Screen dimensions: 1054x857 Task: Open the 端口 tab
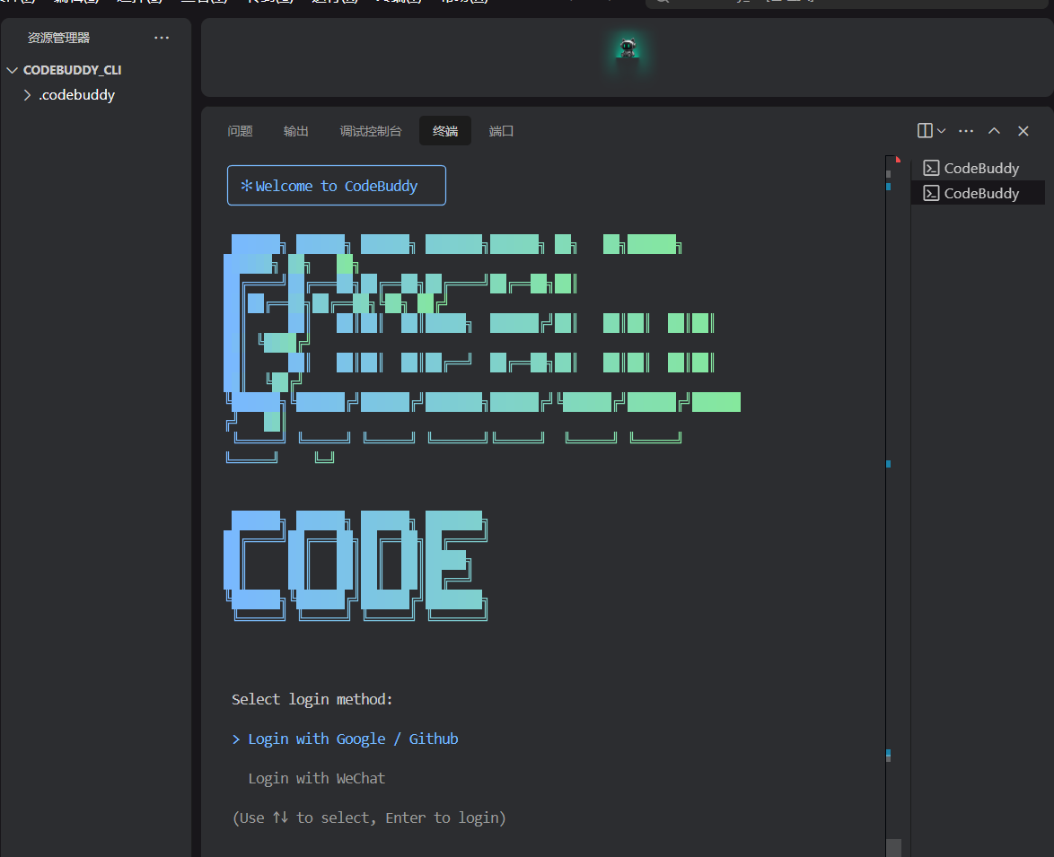point(501,131)
